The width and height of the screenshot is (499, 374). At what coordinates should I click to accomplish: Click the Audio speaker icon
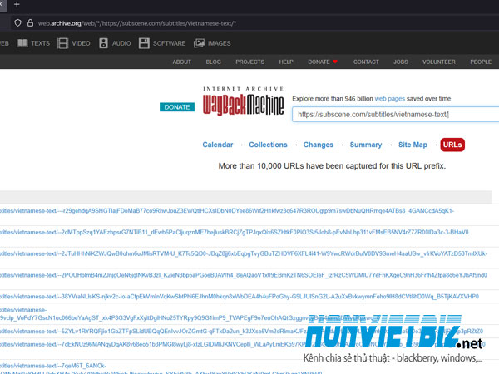point(103,43)
